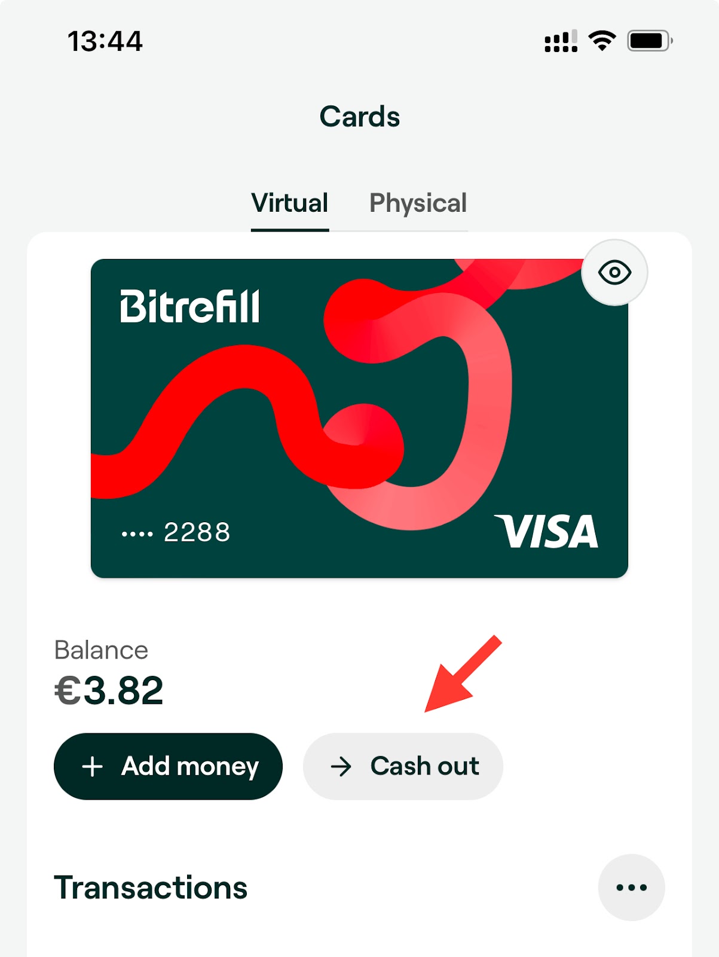Tap the Transactions section heading
Viewport: 719px width, 957px height.
pyautogui.click(x=151, y=888)
